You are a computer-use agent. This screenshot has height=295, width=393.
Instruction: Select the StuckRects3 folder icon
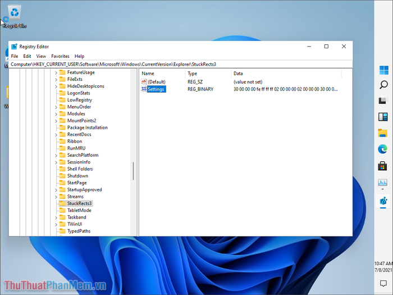62,203
